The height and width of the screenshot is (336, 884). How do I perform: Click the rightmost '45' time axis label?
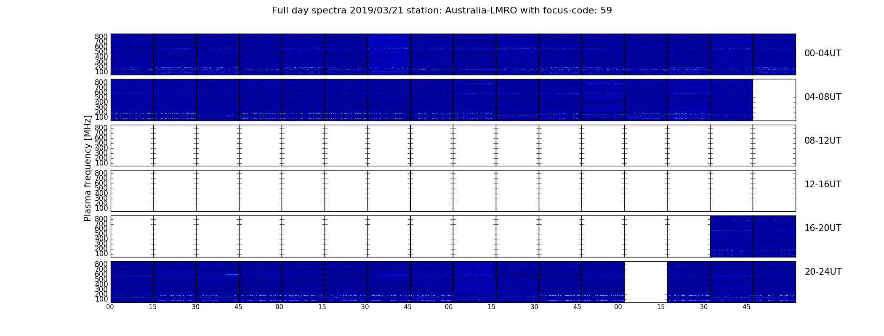(x=747, y=307)
